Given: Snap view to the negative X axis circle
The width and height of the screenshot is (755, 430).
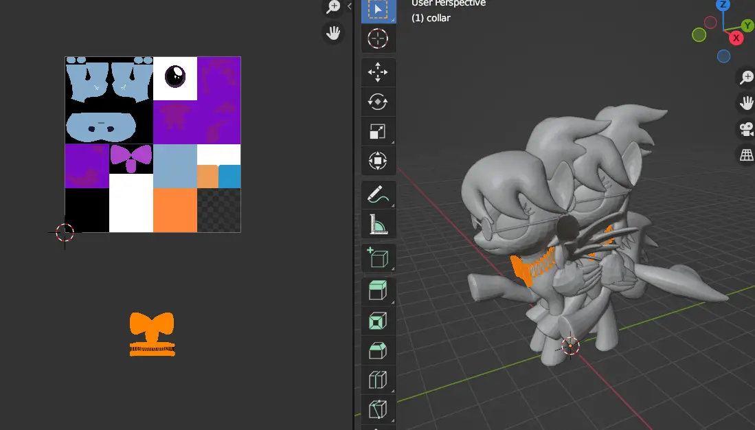Looking at the screenshot, I should point(711,22).
